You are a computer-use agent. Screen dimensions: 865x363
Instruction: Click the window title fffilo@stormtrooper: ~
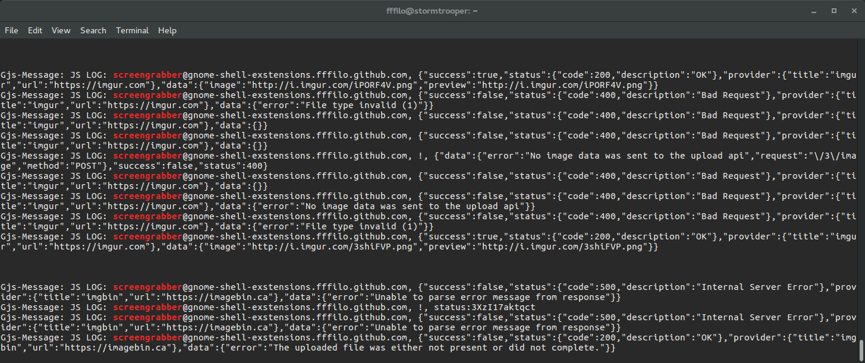[x=432, y=11]
